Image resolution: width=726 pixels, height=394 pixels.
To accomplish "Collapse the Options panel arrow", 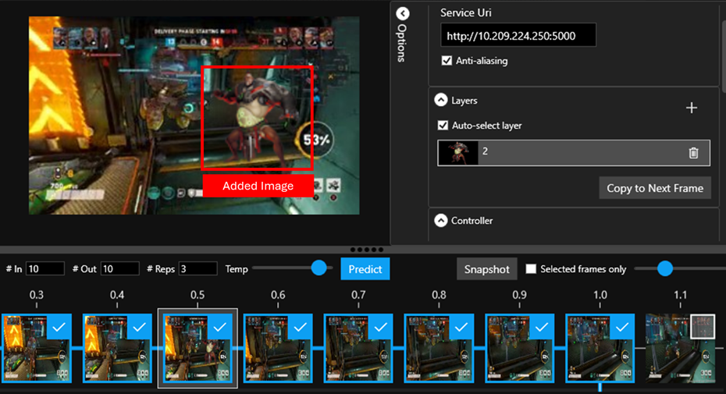I will pos(402,14).
